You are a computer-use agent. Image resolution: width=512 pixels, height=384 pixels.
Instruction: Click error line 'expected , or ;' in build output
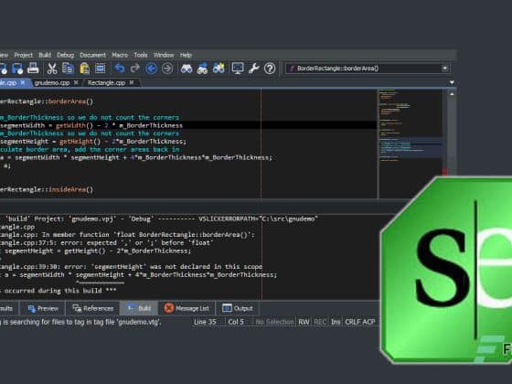107,242
